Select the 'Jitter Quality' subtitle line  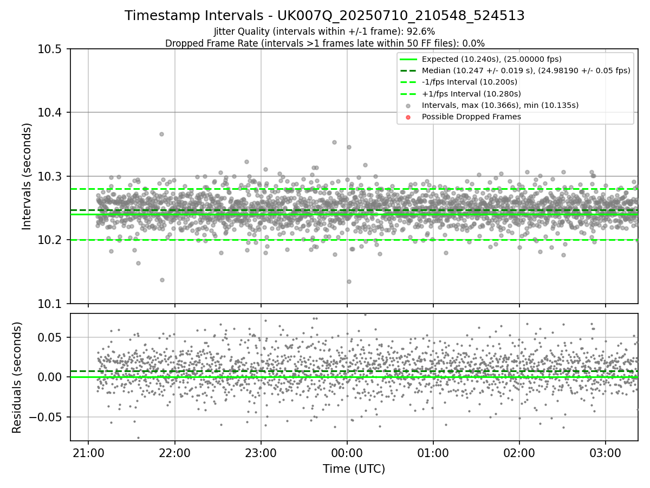[324, 31]
